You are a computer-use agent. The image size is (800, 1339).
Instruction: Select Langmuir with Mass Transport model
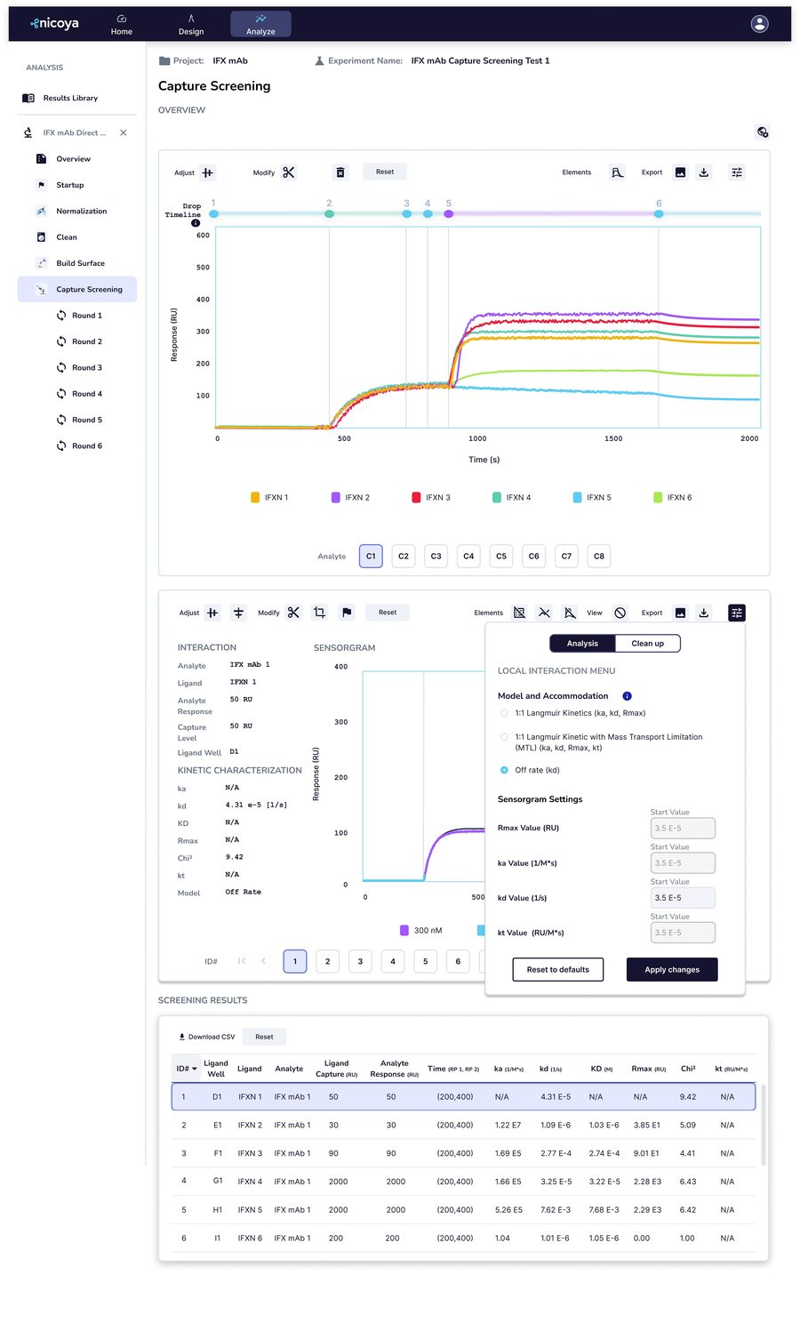[x=504, y=737]
